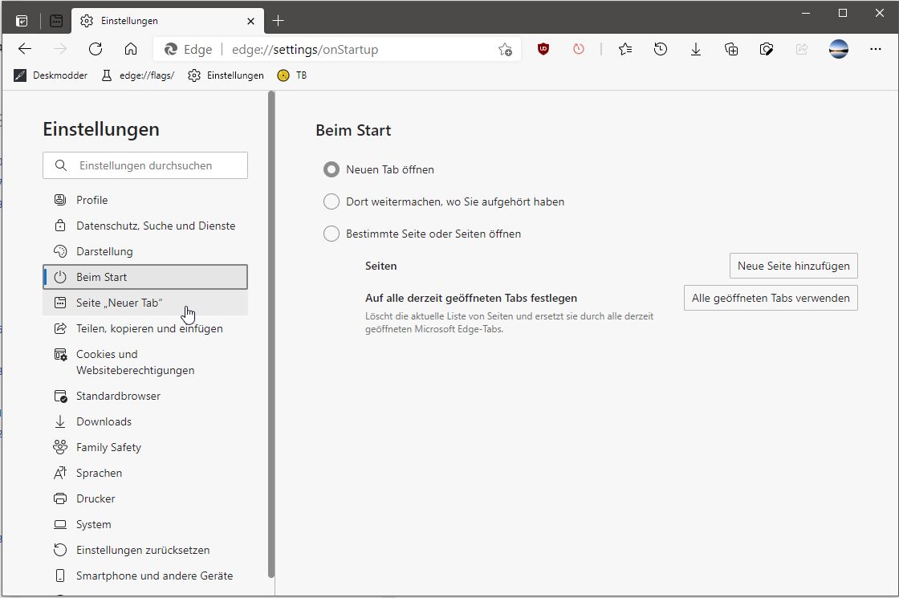Select Beim Start in sidebar
Viewport: 899px width, 598px height.
145,277
